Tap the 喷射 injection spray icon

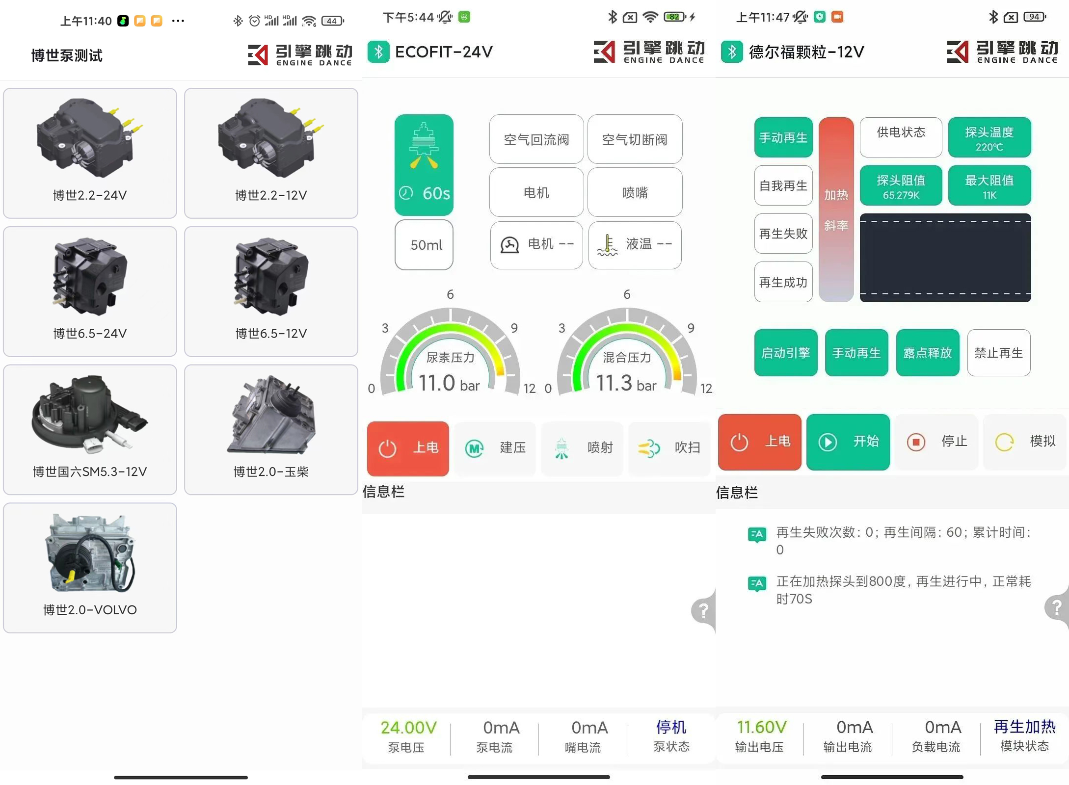pyautogui.click(x=561, y=448)
